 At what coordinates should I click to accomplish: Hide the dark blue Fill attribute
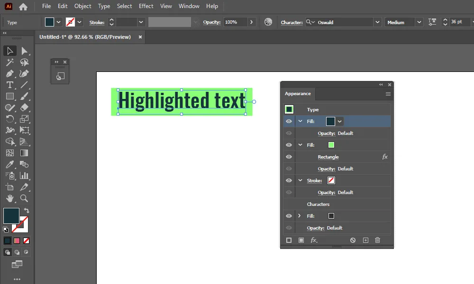[289, 121]
